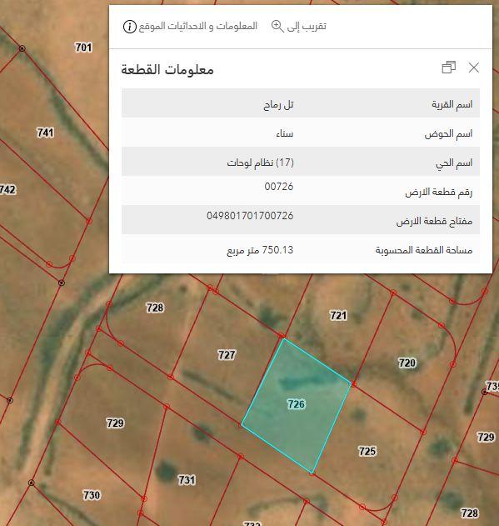Click the parcel key 049801701700726

coord(250,215)
